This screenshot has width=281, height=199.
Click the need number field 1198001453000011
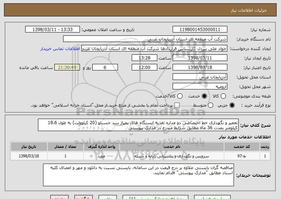pyautogui.click(x=200, y=30)
